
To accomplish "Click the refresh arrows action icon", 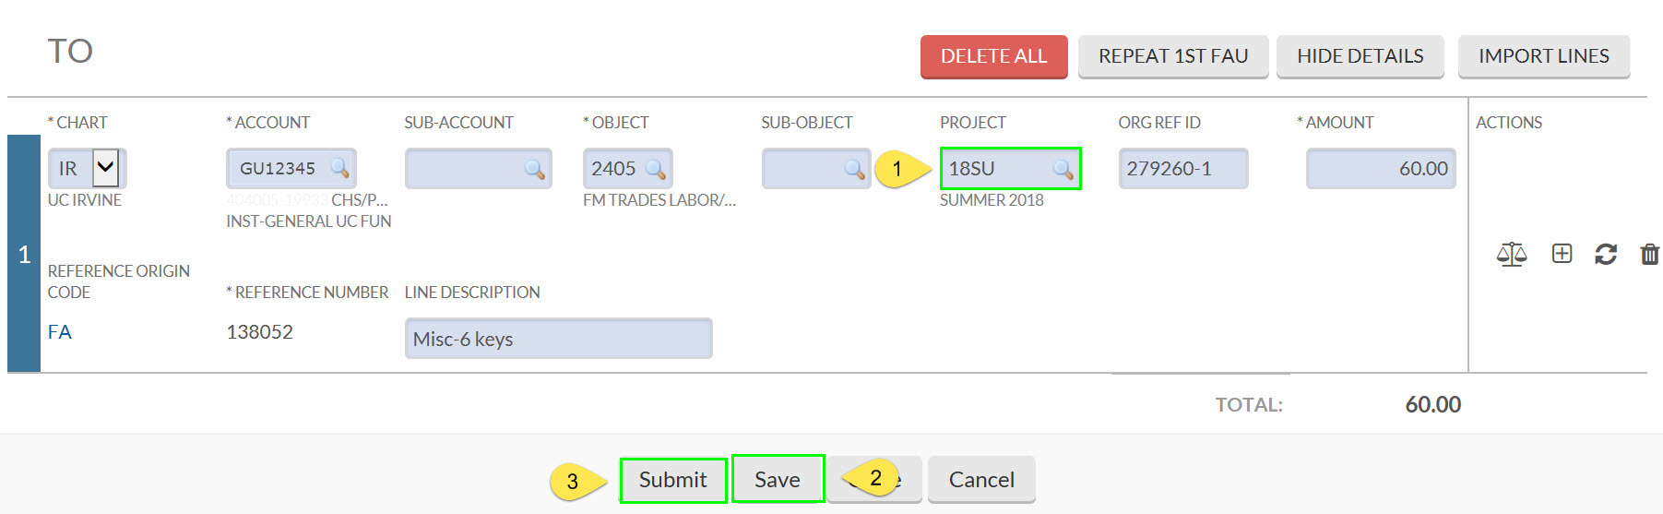I will click(x=1606, y=254).
